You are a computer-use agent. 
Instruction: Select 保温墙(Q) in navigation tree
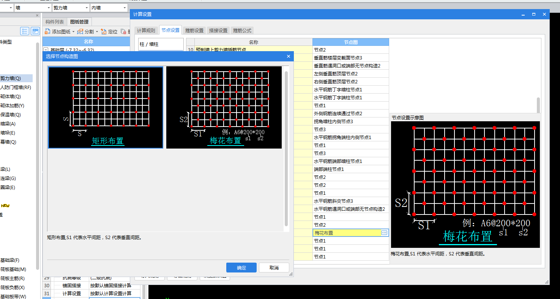coord(11,115)
